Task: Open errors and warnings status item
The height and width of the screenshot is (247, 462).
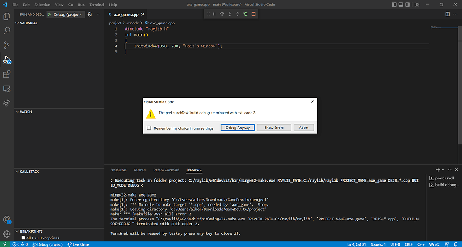Action: pos(20,244)
